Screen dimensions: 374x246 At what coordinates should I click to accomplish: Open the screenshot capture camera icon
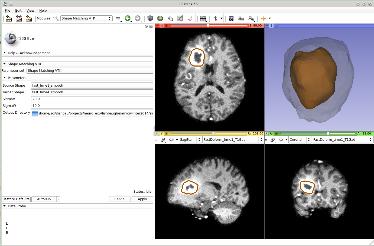pyautogui.click(x=231, y=18)
